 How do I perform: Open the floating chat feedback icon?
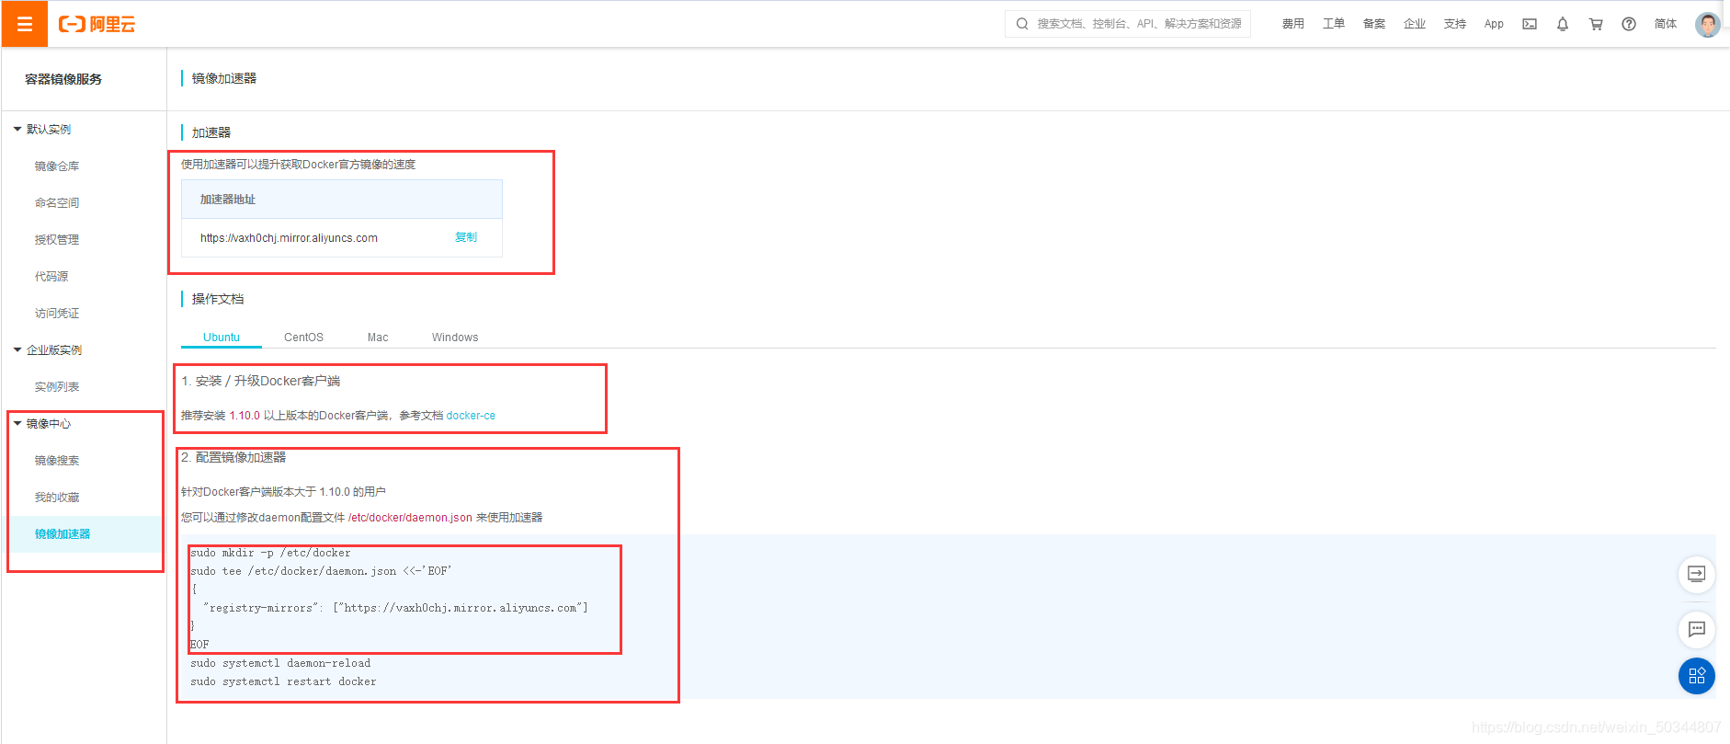(1697, 629)
